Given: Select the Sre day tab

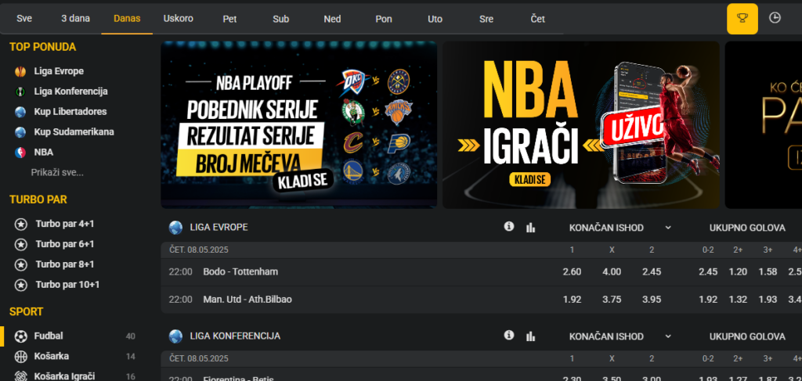Looking at the screenshot, I should click(x=486, y=19).
